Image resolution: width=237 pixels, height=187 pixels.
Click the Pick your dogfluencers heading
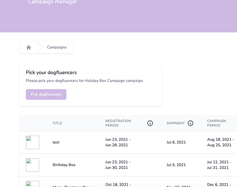(51, 72)
